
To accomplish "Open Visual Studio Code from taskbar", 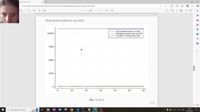I will [x=77, y=110].
